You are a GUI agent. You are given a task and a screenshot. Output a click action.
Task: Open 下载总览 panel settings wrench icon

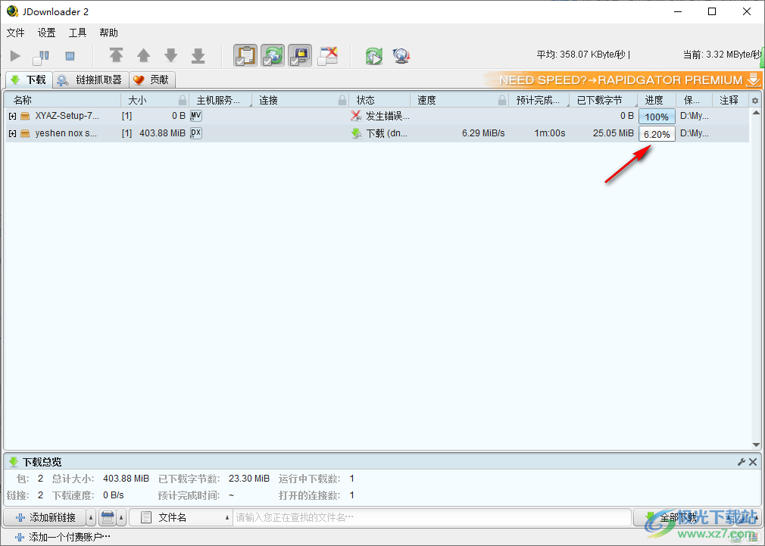[x=742, y=462]
